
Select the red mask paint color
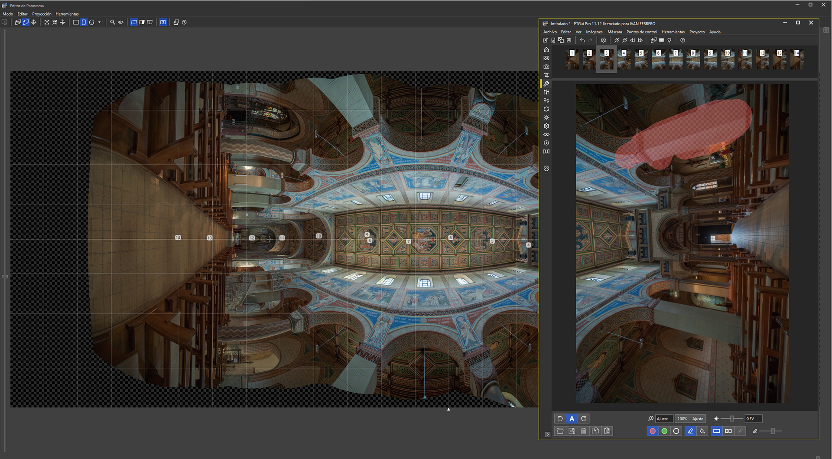(x=652, y=431)
